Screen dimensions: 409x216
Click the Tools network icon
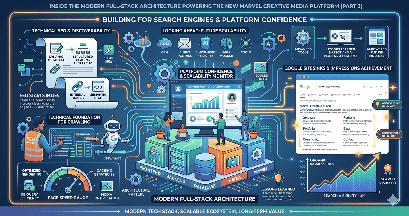pos(246,44)
